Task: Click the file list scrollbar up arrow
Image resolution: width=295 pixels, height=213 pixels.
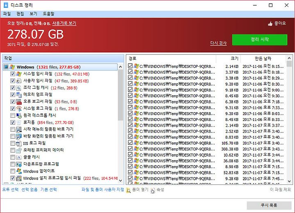Action: [289, 58]
